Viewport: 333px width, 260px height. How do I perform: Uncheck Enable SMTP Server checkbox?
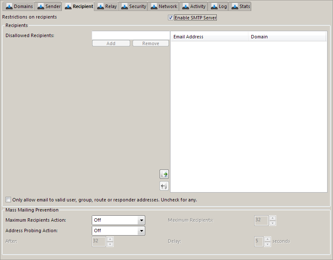[x=170, y=18]
